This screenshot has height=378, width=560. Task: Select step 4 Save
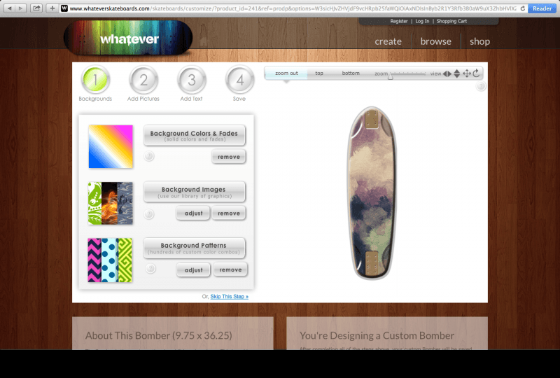[239, 80]
